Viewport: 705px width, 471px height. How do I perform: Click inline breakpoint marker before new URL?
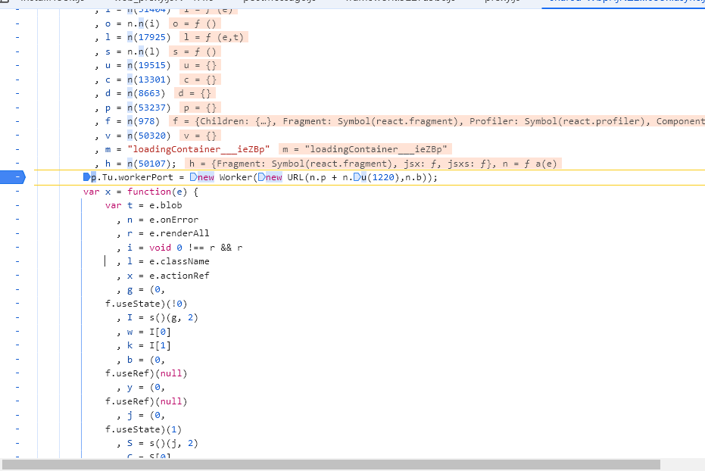[261, 178]
